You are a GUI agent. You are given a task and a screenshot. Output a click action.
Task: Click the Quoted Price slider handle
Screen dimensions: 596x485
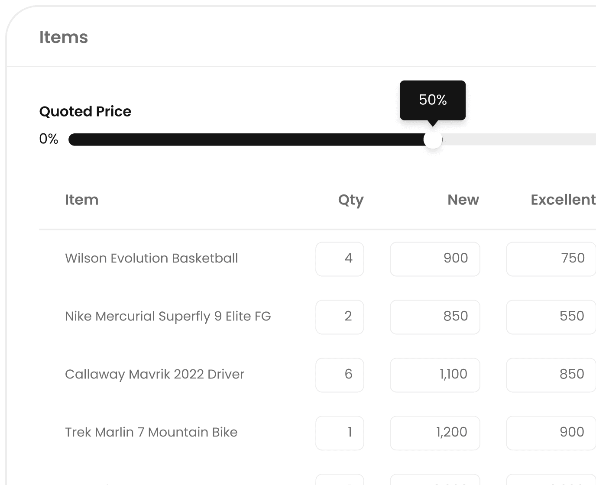[x=433, y=140]
